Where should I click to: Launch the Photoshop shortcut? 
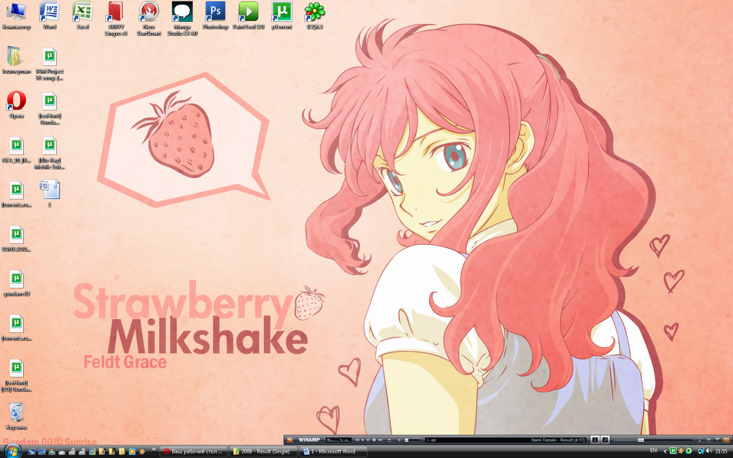click(215, 16)
